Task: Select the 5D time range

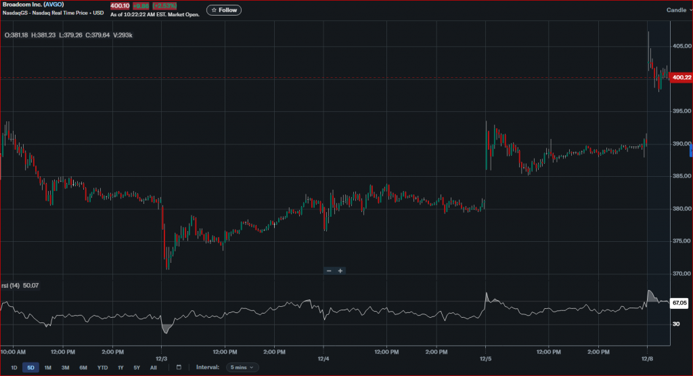Action: [x=30, y=367]
